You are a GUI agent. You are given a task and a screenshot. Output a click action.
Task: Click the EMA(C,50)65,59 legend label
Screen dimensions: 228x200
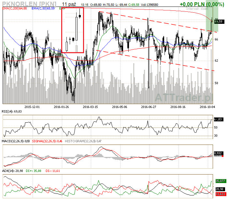tap(43, 8)
